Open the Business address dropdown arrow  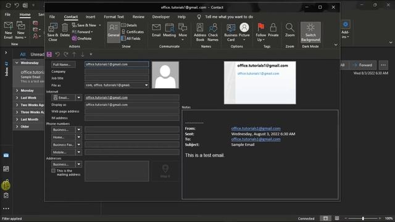[x=78, y=164]
